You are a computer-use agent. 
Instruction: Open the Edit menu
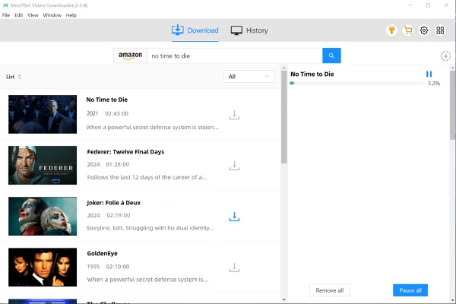point(18,15)
